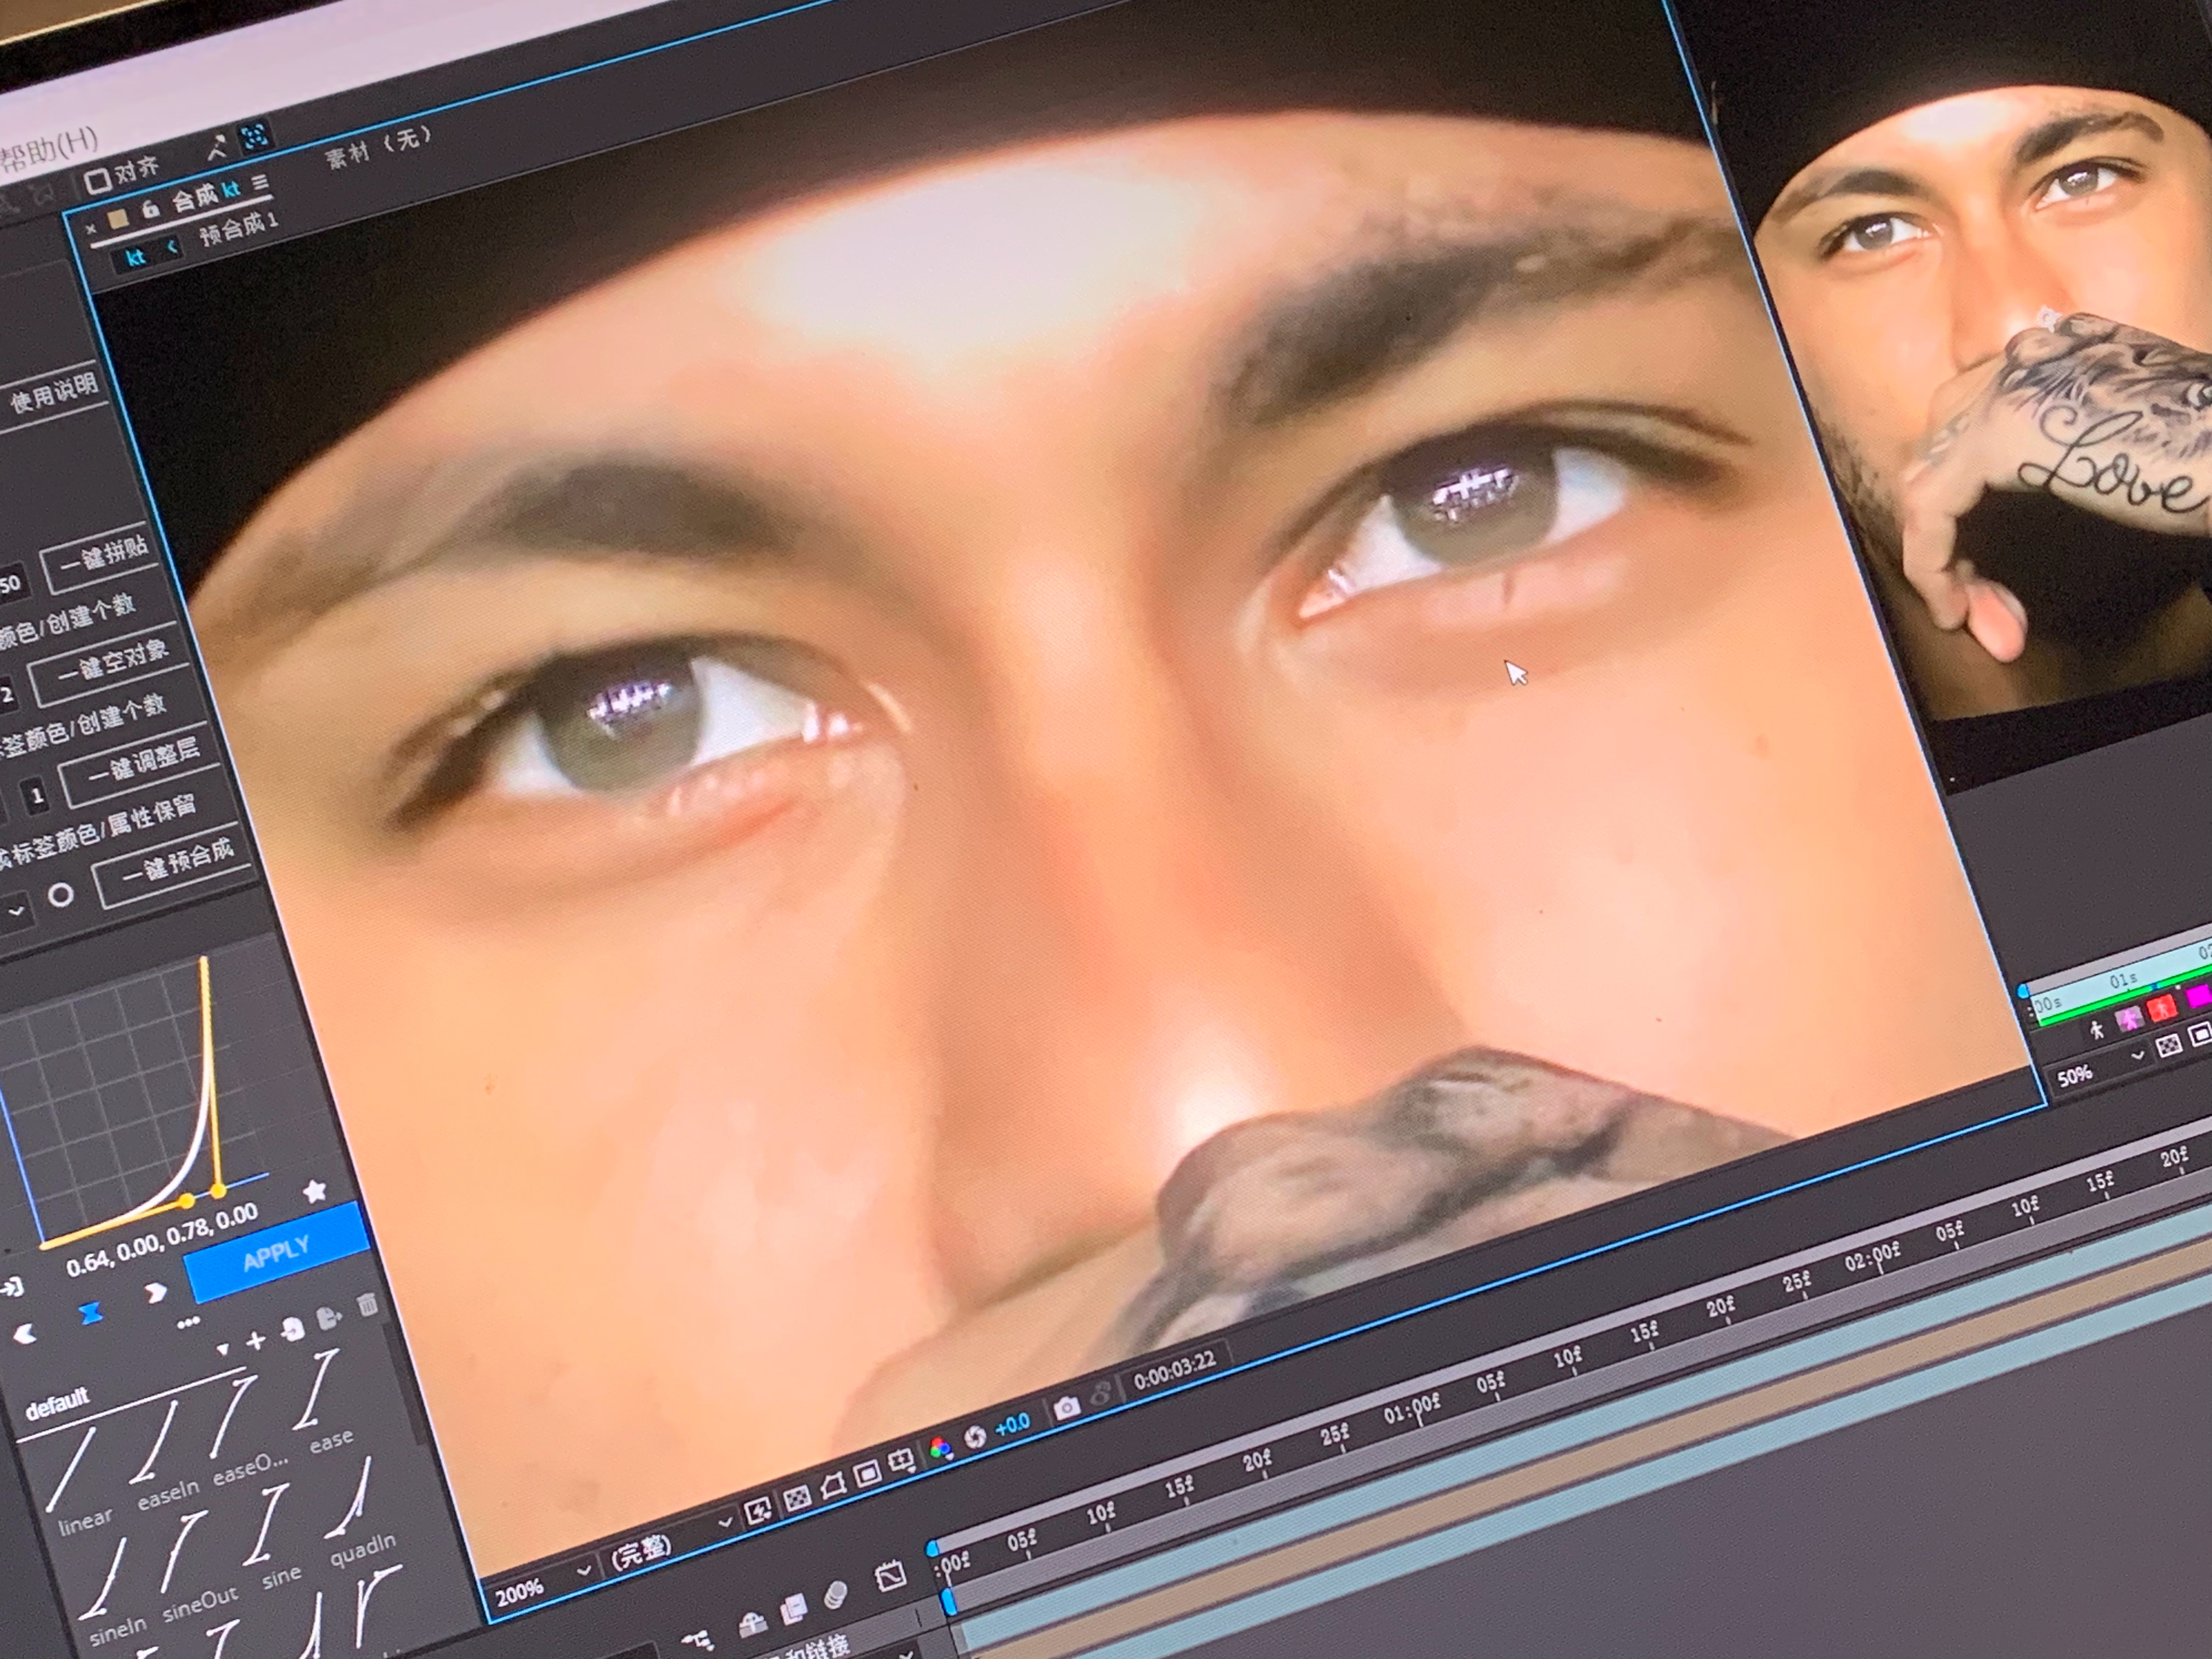
Task: Select the blue hourglass keyframe icon
Action: pos(91,1313)
